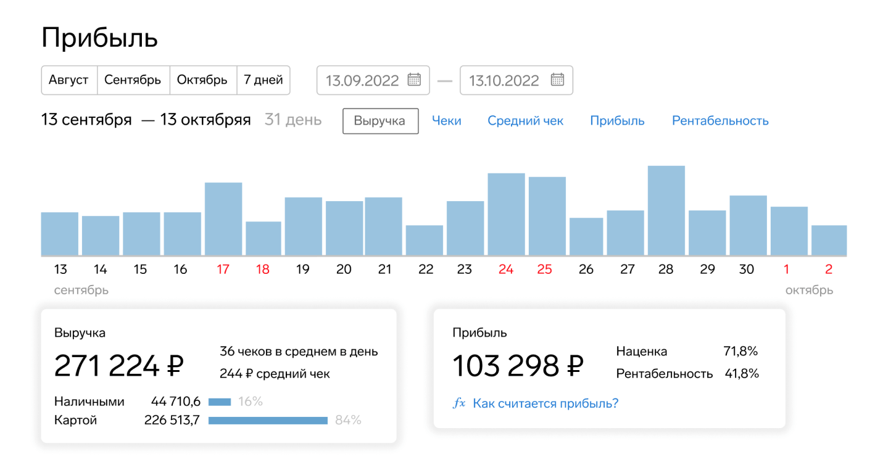Switch to the Прибыль metric tab
This screenshot has width=875, height=470.
coord(617,121)
